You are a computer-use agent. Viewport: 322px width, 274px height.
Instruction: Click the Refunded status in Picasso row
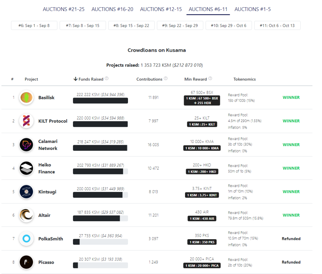click(291, 262)
